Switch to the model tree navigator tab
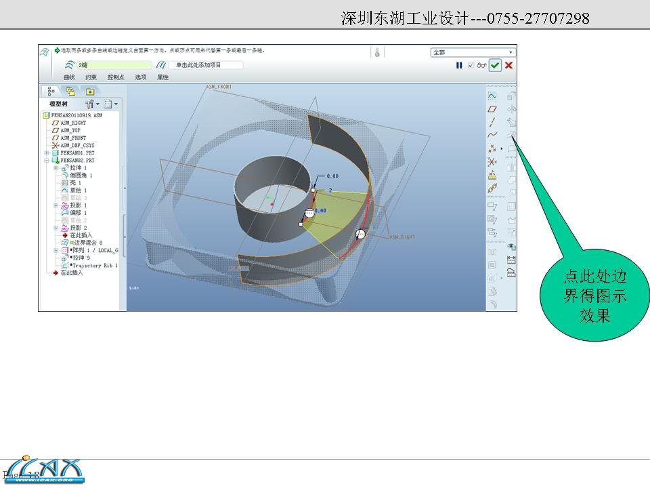The image size is (650, 488). point(51,91)
